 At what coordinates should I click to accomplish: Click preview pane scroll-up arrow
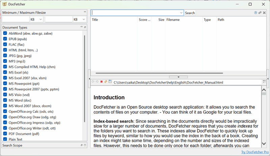264,90
